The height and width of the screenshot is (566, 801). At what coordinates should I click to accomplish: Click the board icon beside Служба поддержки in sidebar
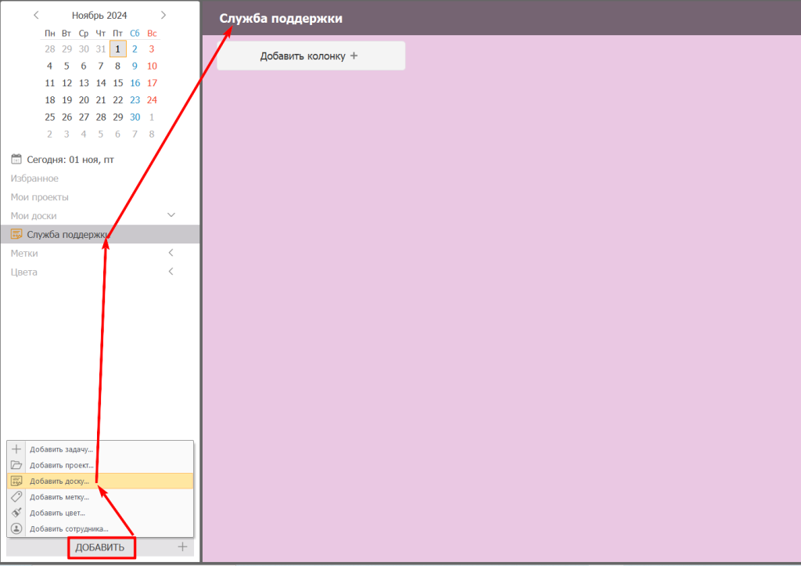click(x=16, y=234)
